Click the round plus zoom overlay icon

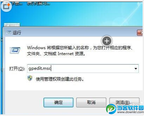click(107, 41)
